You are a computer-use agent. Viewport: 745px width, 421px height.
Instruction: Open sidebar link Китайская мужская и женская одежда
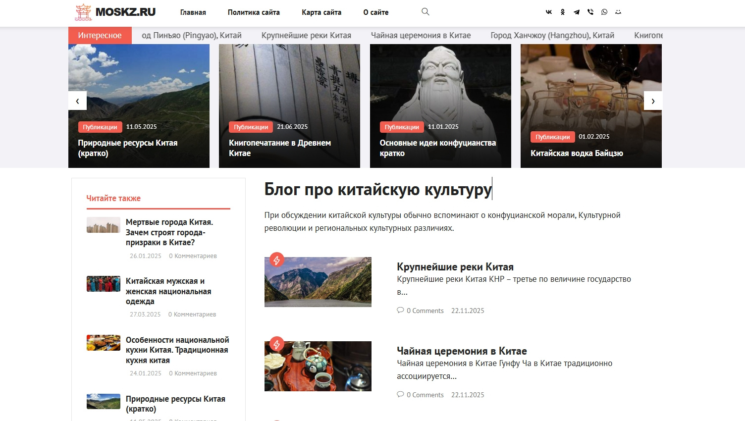(168, 291)
